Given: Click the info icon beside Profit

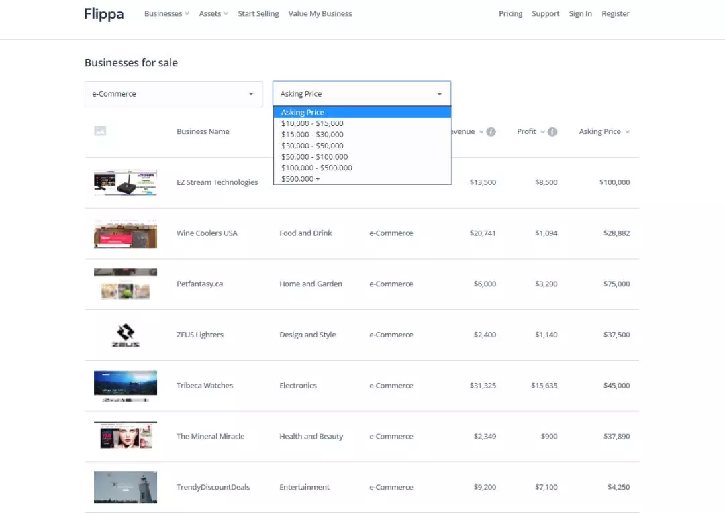Looking at the screenshot, I should pos(552,132).
